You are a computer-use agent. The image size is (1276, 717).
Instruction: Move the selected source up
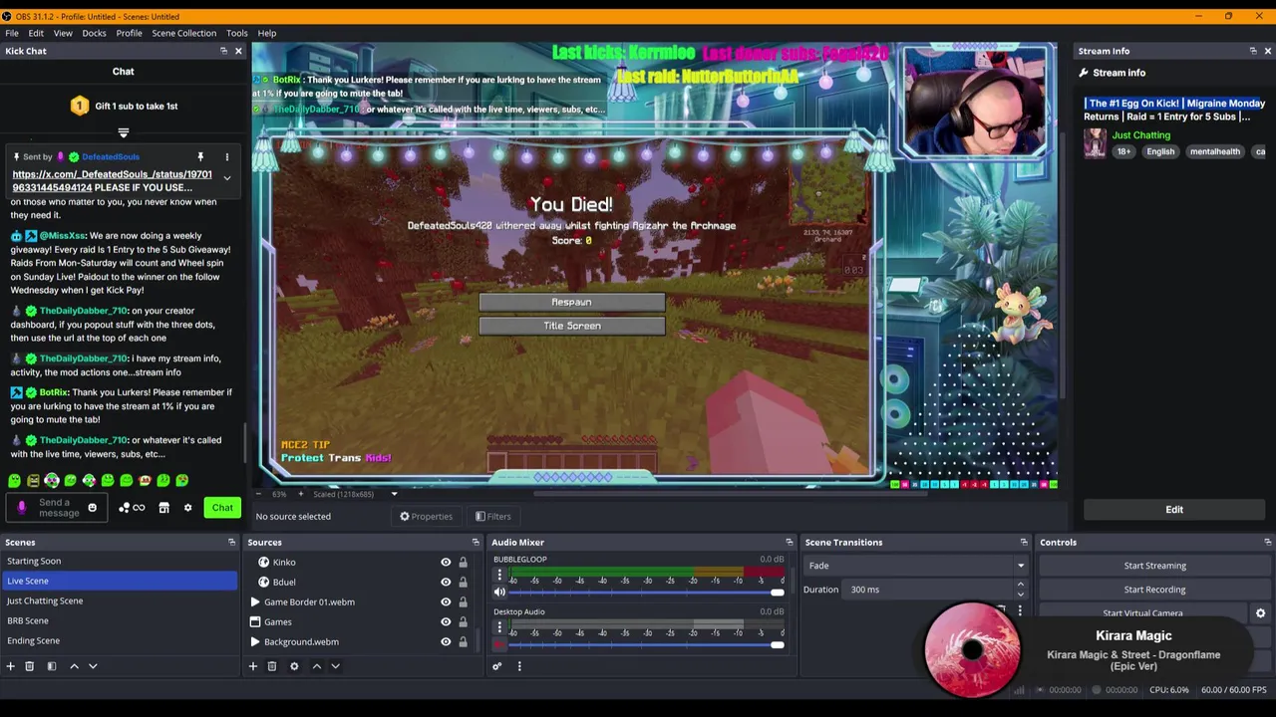(x=317, y=666)
